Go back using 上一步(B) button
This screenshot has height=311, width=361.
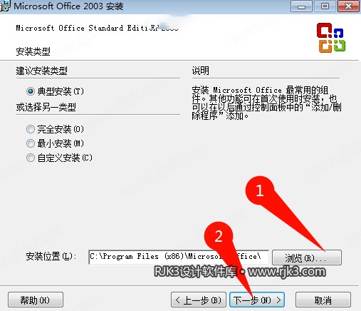pyautogui.click(x=199, y=300)
